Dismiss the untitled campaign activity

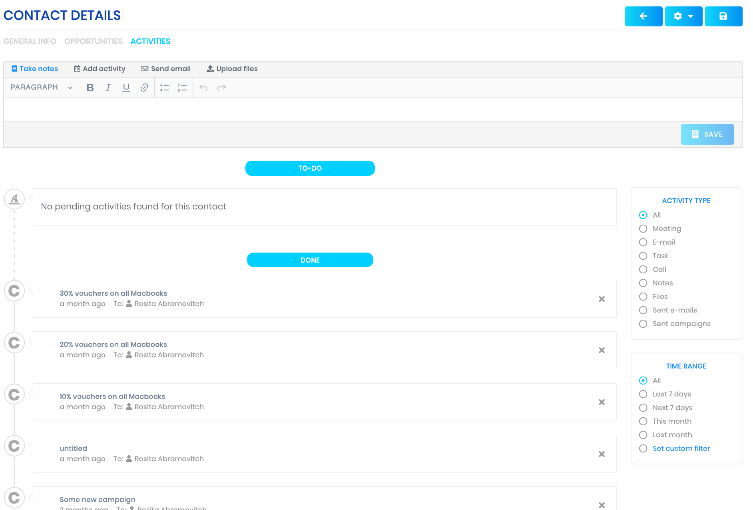pyautogui.click(x=602, y=454)
